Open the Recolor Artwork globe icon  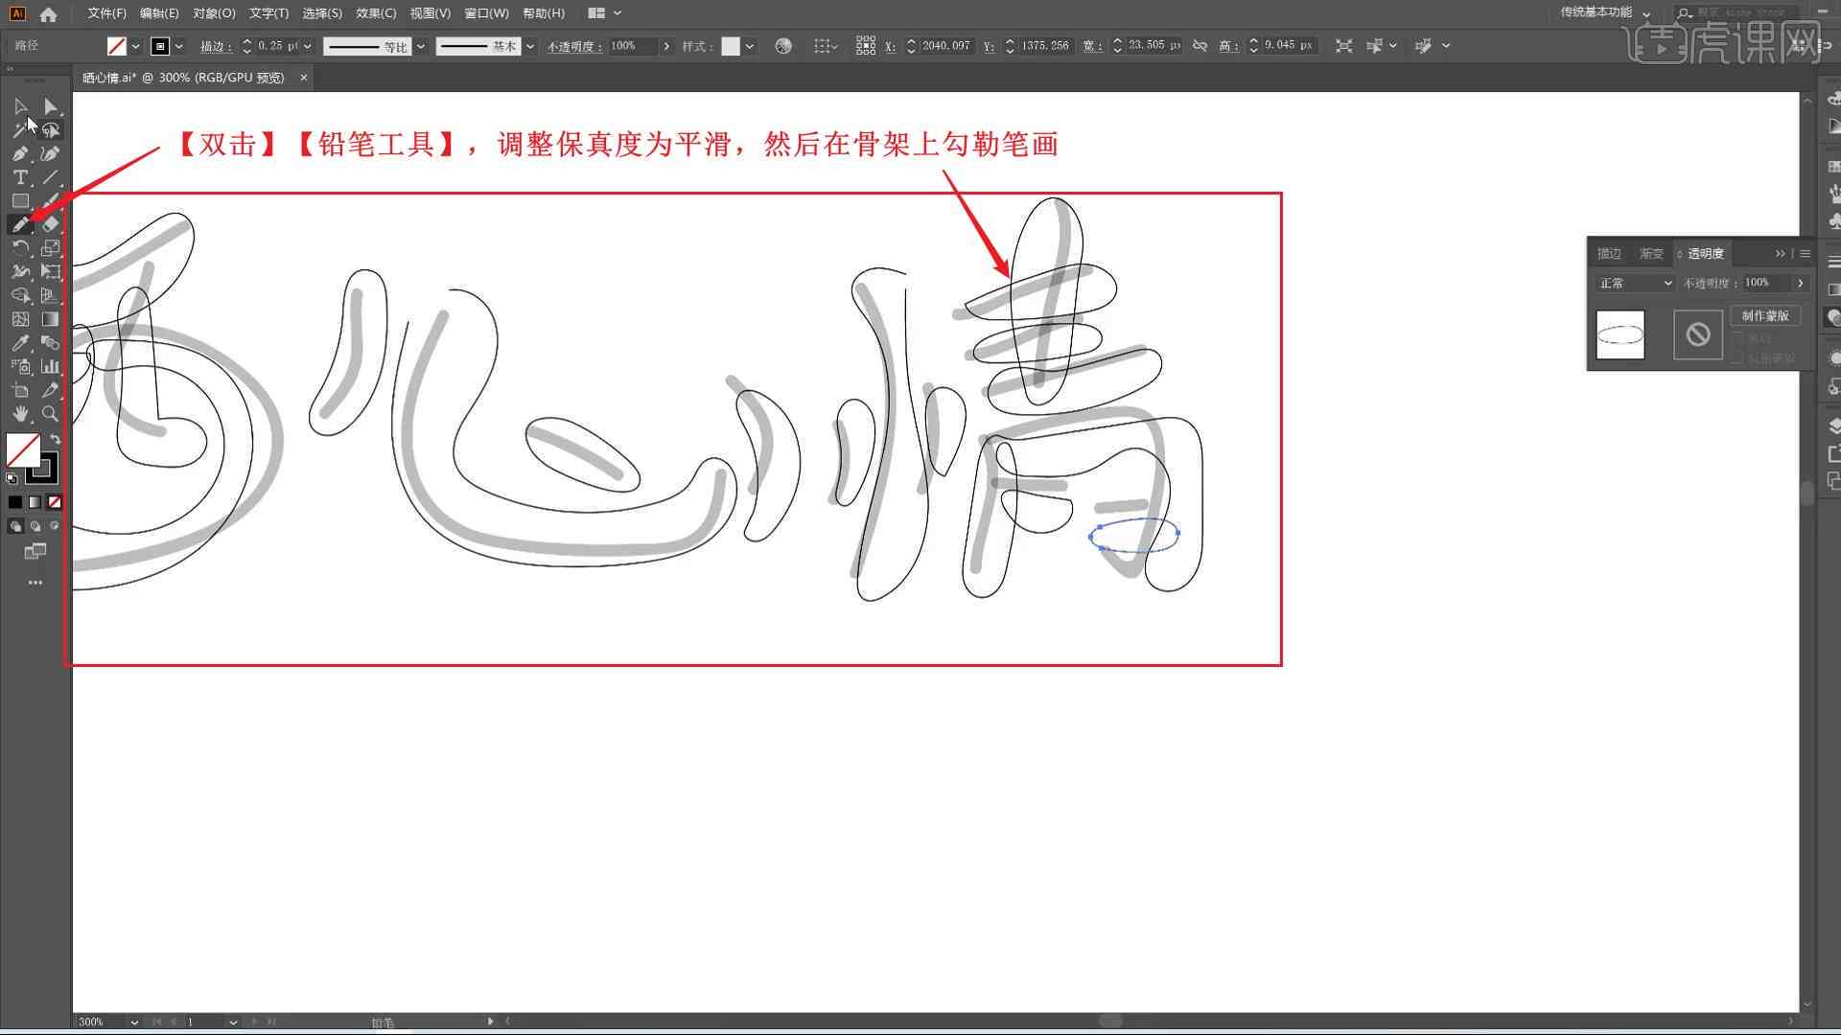(783, 46)
